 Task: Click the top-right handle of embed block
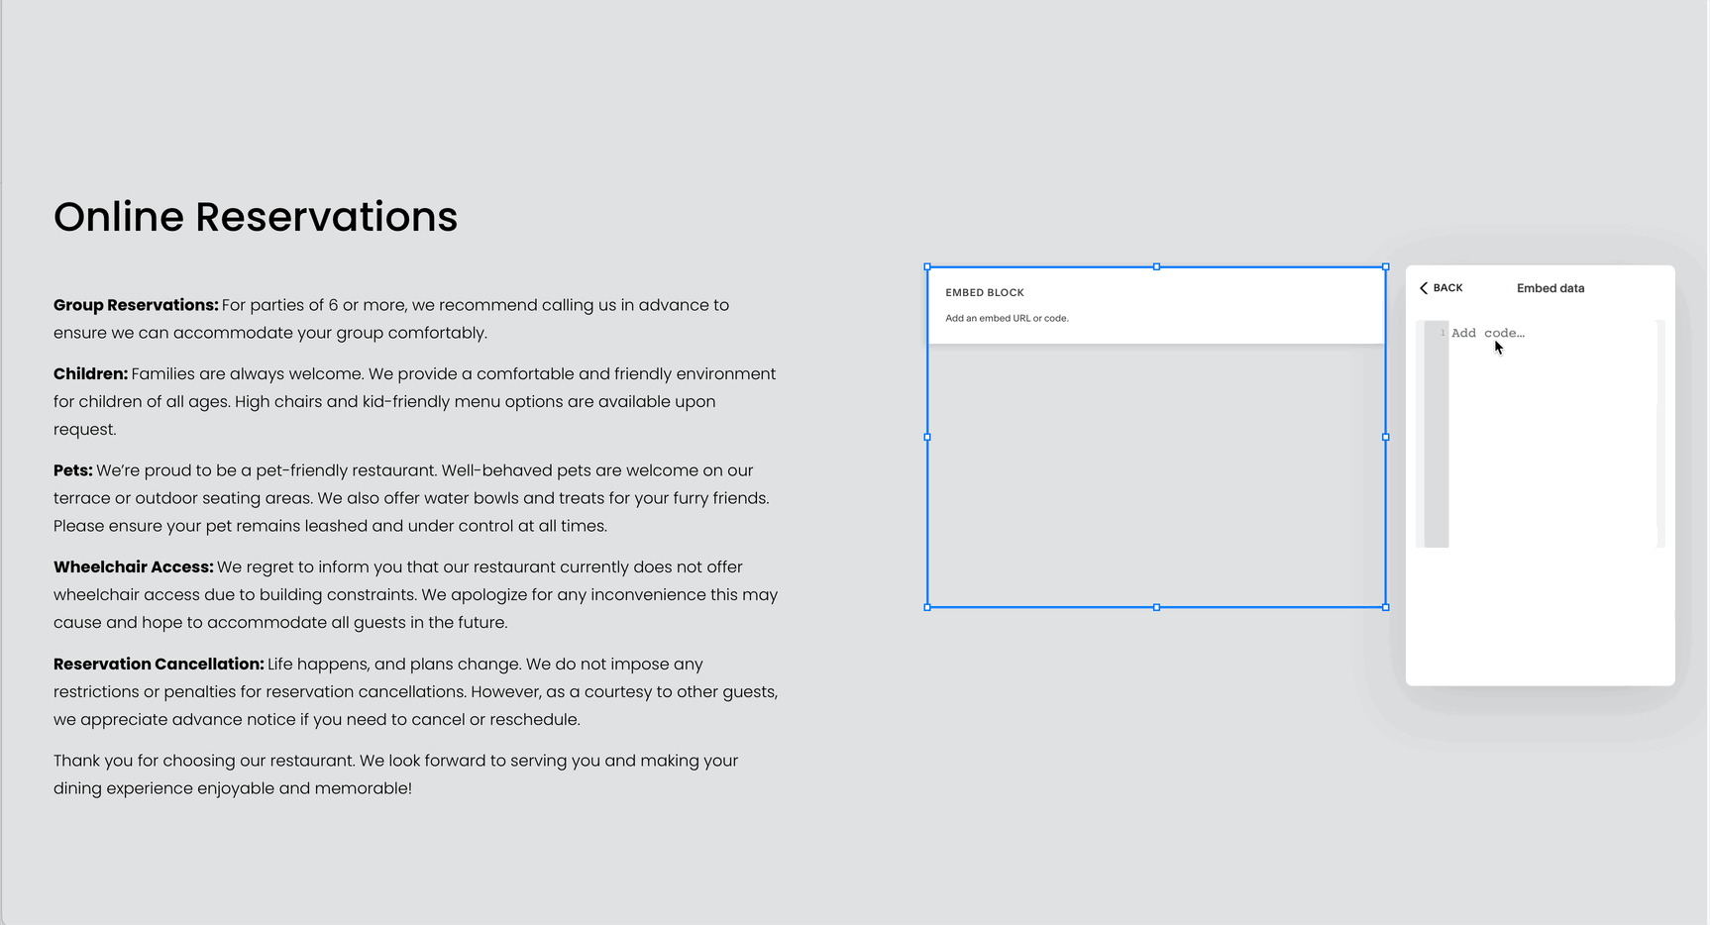pos(1385,266)
